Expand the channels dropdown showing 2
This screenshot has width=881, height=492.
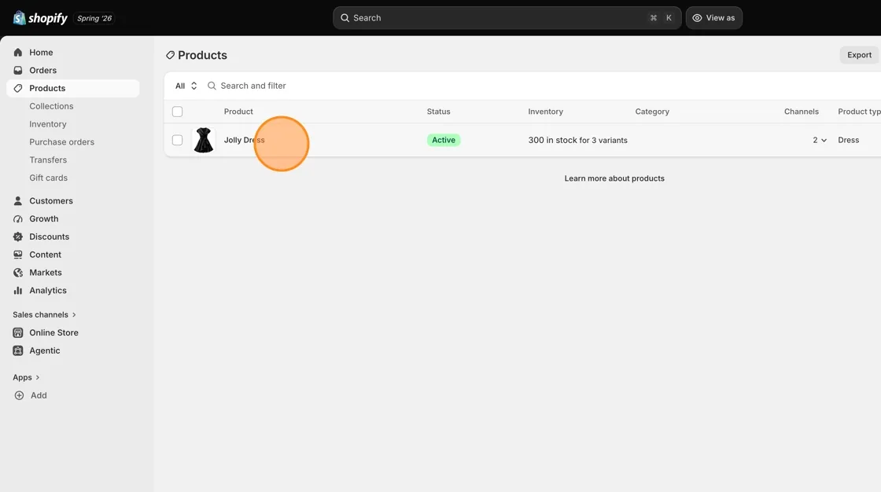[x=820, y=141]
